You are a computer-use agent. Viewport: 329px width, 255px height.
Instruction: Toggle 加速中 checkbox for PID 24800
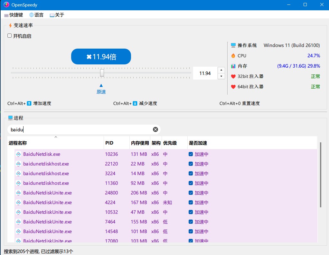(x=191, y=193)
